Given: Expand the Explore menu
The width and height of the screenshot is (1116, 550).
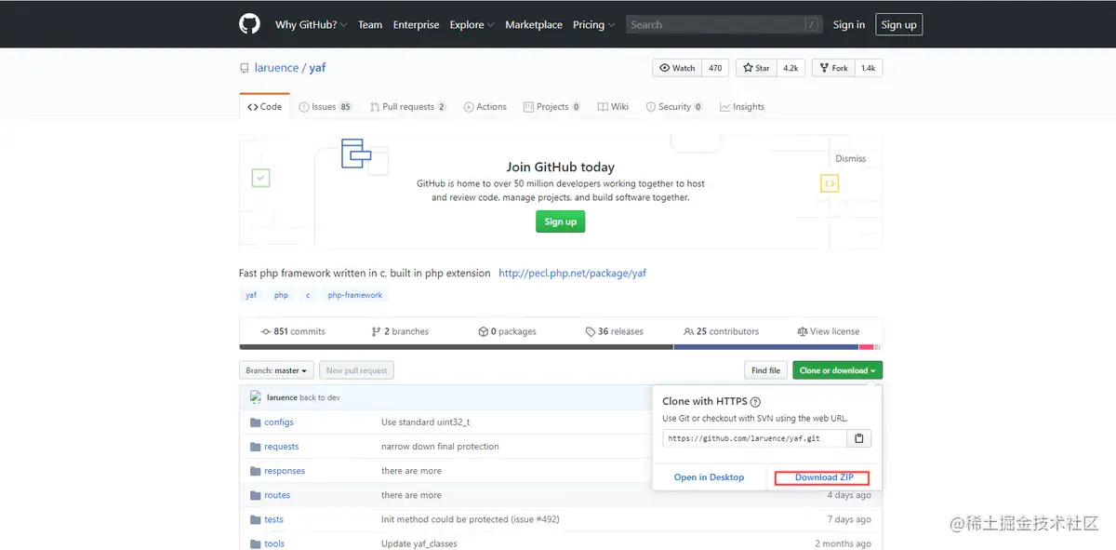Looking at the screenshot, I should (x=472, y=25).
